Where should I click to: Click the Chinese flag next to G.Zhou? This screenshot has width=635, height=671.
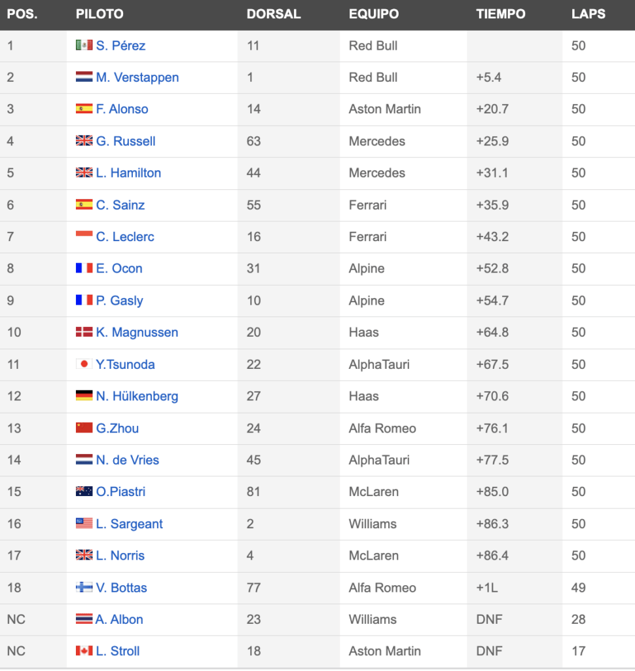84,427
